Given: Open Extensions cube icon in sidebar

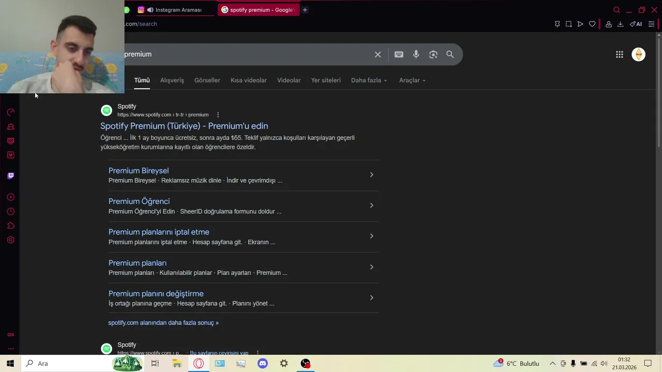Looking at the screenshot, I should 10,226.
